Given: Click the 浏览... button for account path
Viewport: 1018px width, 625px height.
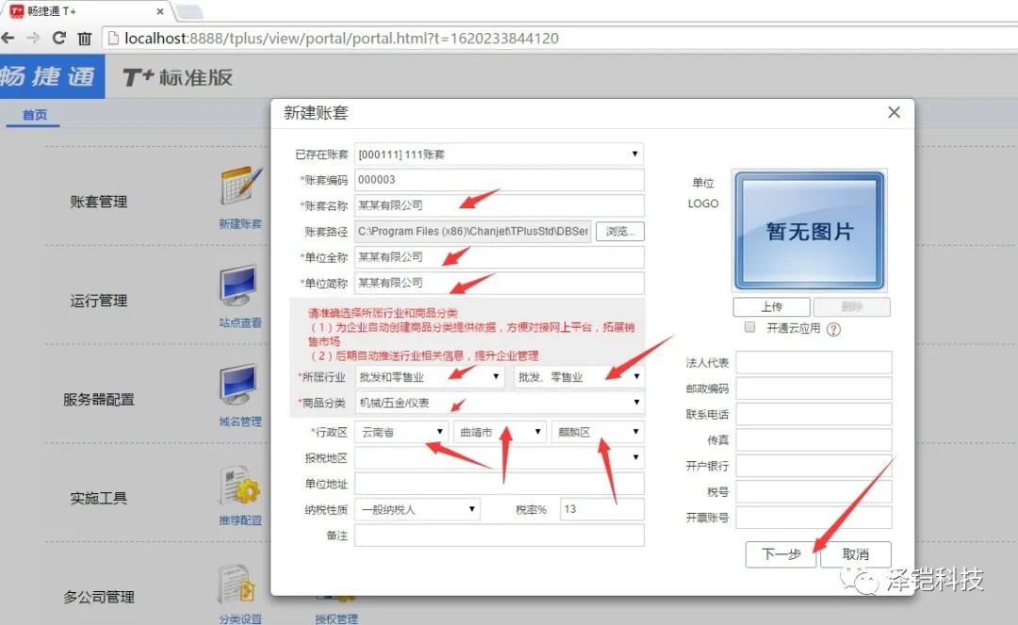Looking at the screenshot, I should coord(619,232).
